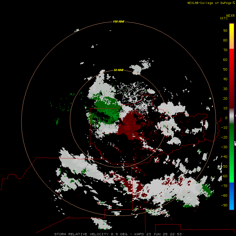The height and width of the screenshot is (236, 236).
Task: Select the -80 value on velocity scale
Action: point(224,196)
